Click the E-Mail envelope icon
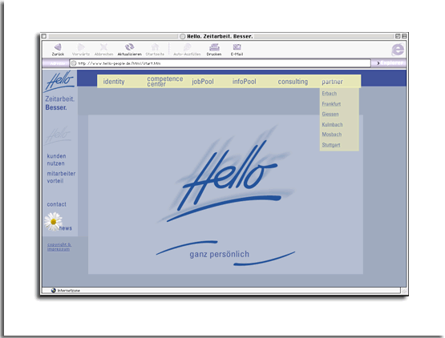This screenshot has width=445, height=338. tap(237, 47)
